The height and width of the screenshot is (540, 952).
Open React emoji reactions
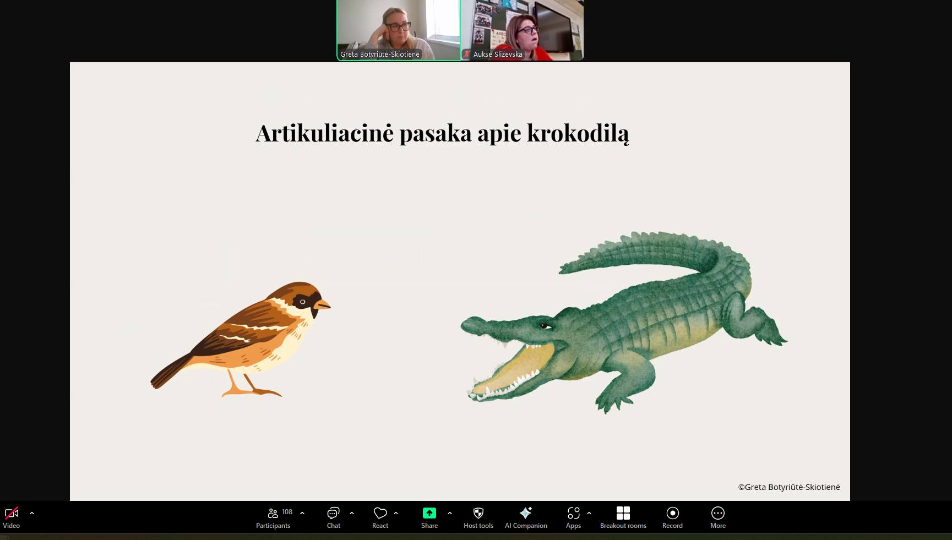coord(380,517)
